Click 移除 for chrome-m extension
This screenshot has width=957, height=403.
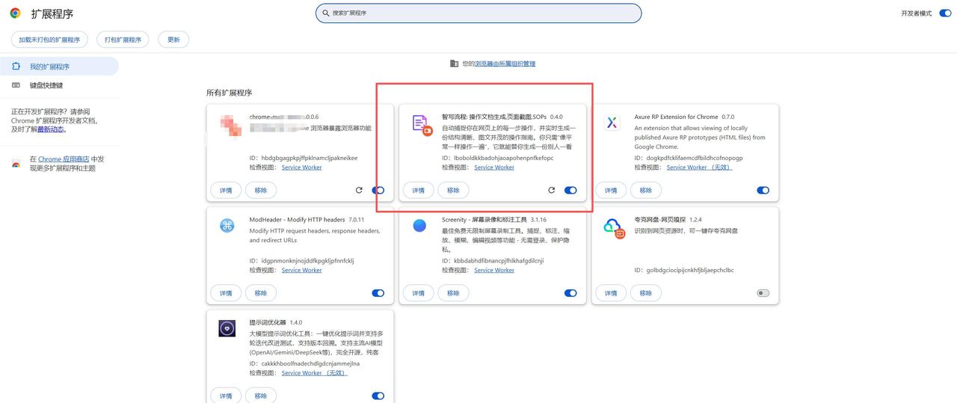[260, 191]
